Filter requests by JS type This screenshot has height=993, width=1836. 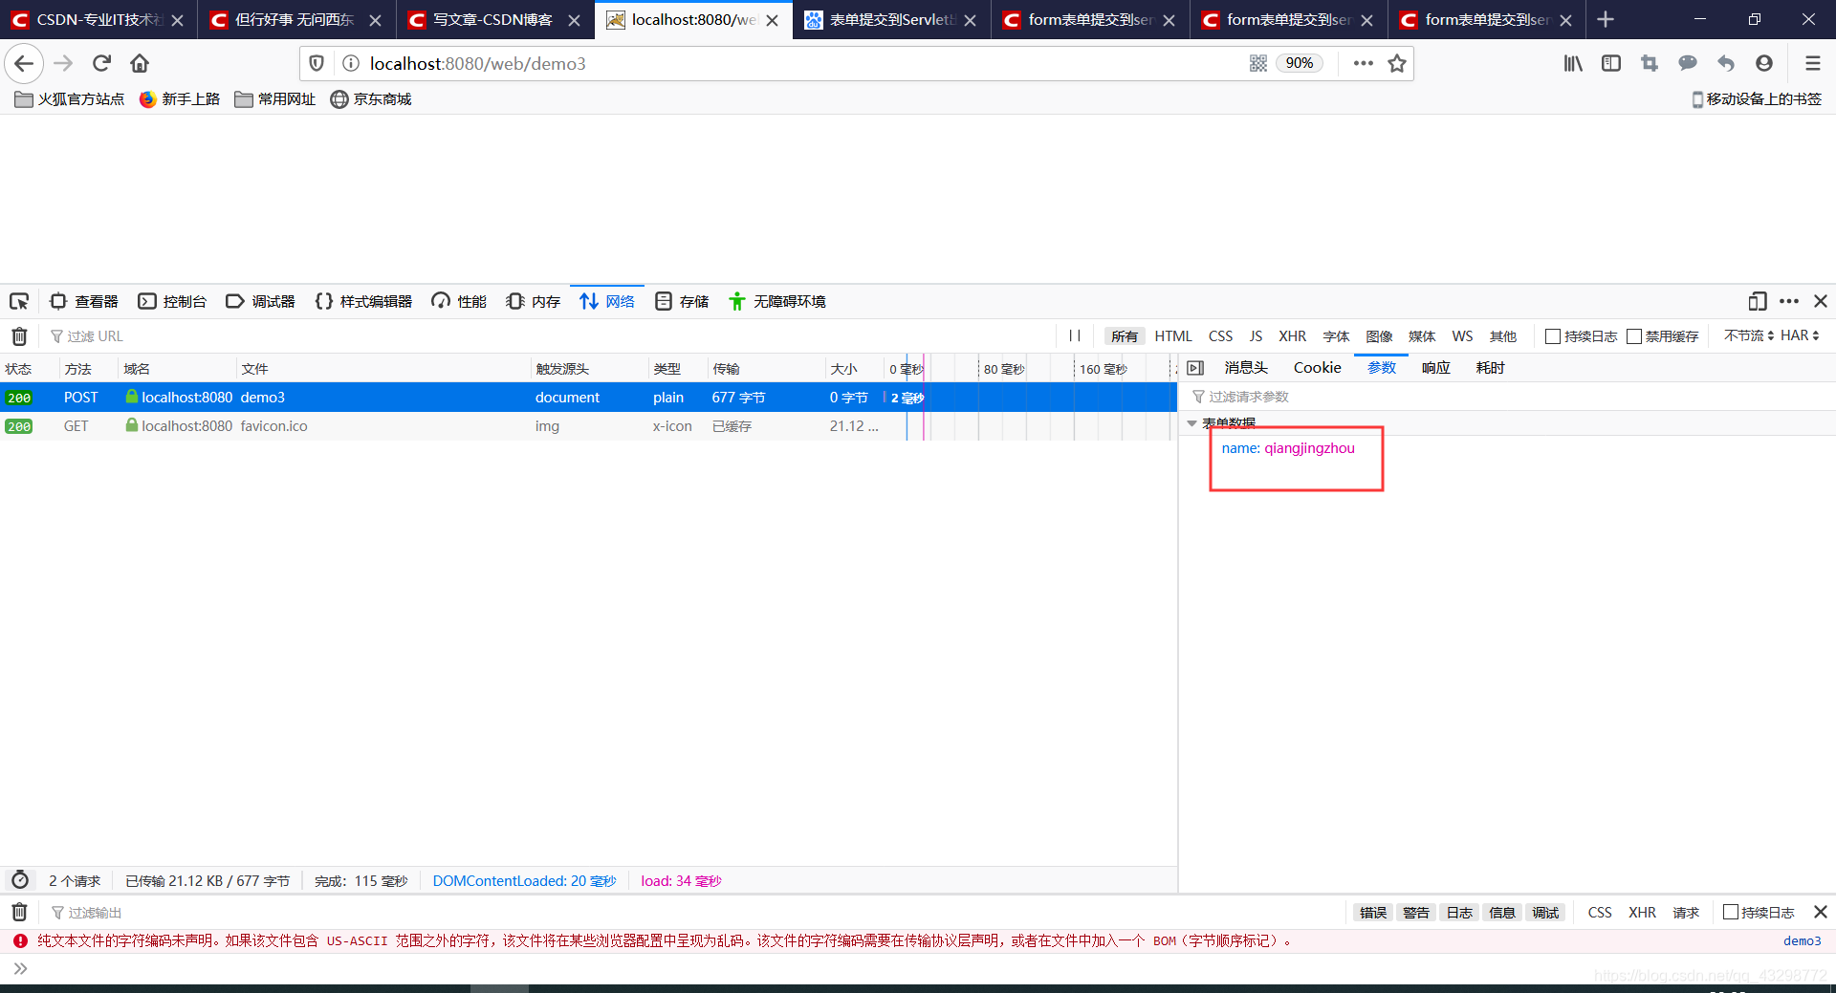(x=1256, y=336)
